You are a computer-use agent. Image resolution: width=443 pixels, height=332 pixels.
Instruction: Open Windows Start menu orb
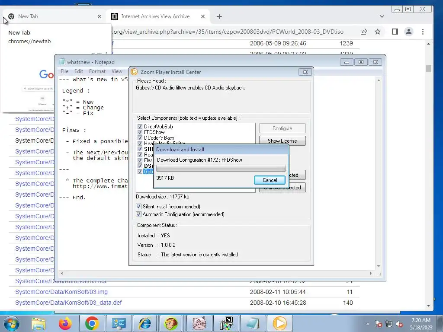click(x=11, y=323)
